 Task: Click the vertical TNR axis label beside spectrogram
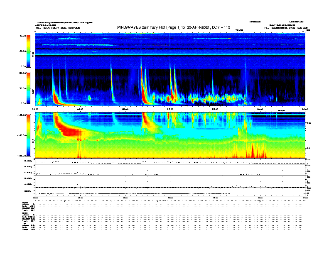tap(33, 142)
